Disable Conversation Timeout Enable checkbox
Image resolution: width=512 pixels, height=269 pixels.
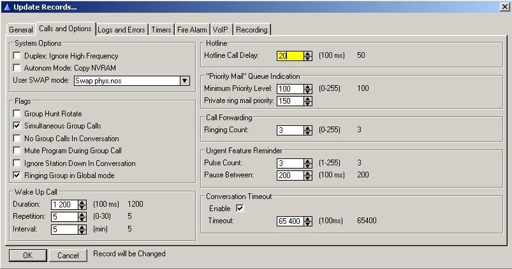point(240,209)
